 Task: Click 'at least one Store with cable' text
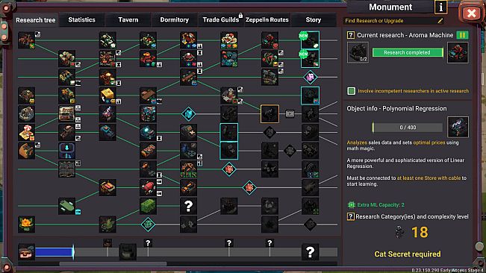tap(429, 178)
